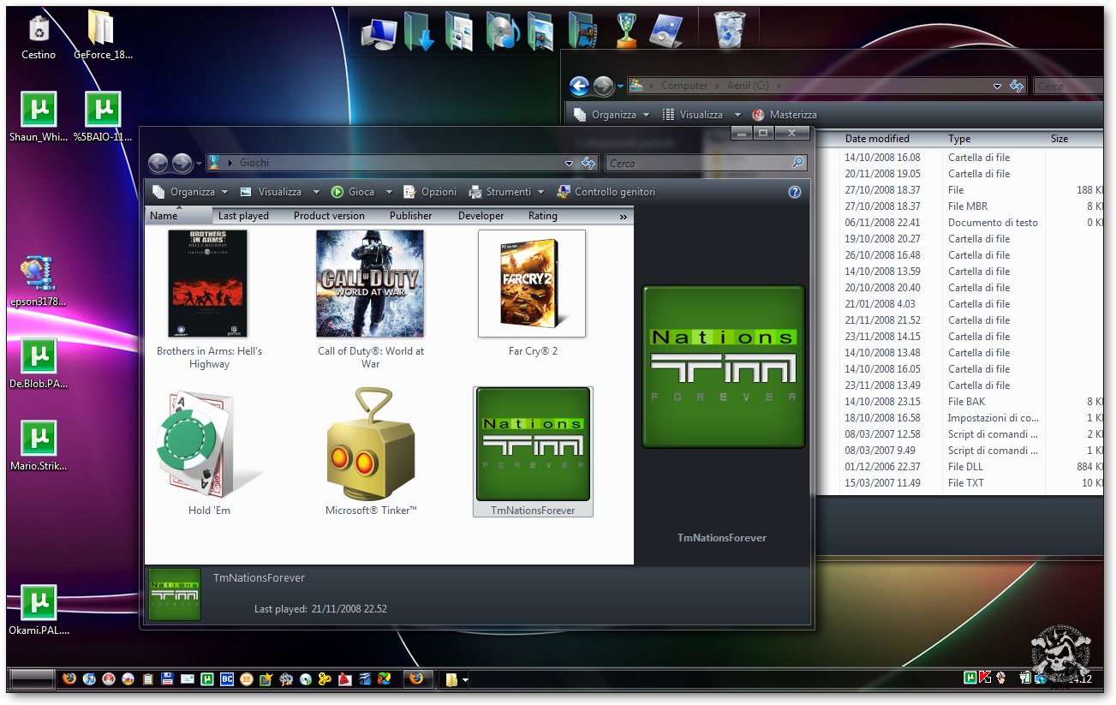
Task: Click the clipboard icon in quick launch
Action: tap(148, 679)
